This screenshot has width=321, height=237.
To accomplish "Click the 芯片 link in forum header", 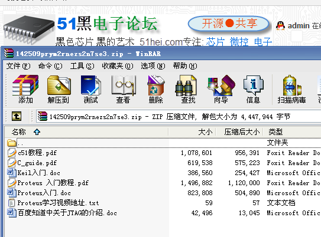I will (215, 42).
